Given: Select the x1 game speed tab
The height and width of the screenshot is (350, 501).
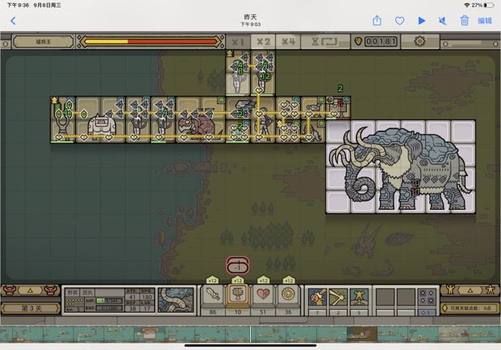Looking at the screenshot, I should 238,41.
